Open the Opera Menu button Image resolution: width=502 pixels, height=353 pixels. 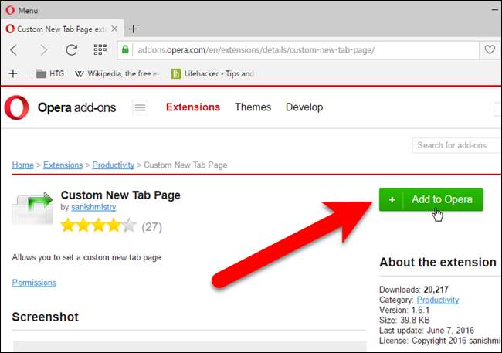pos(22,10)
